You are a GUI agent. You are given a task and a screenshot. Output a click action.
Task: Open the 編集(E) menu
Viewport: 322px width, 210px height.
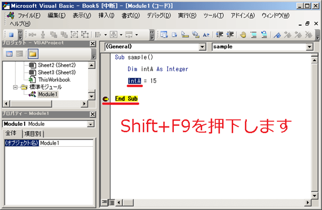[56, 16]
